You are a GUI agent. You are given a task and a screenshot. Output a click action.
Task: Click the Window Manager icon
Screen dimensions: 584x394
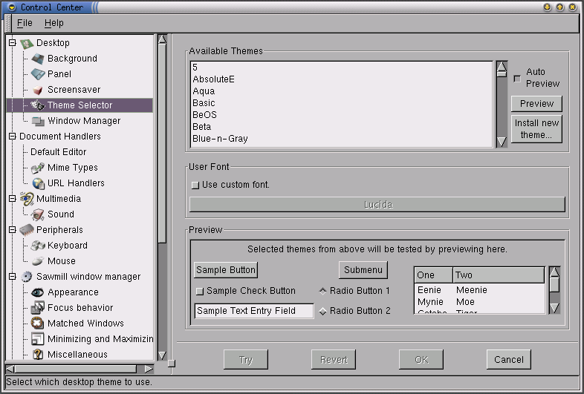point(38,121)
